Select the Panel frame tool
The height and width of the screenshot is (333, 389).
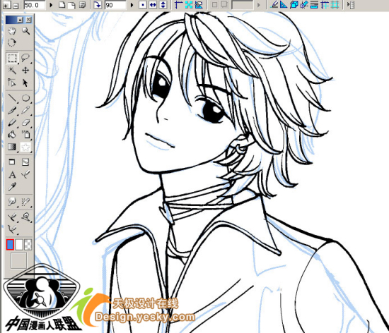tap(11, 162)
